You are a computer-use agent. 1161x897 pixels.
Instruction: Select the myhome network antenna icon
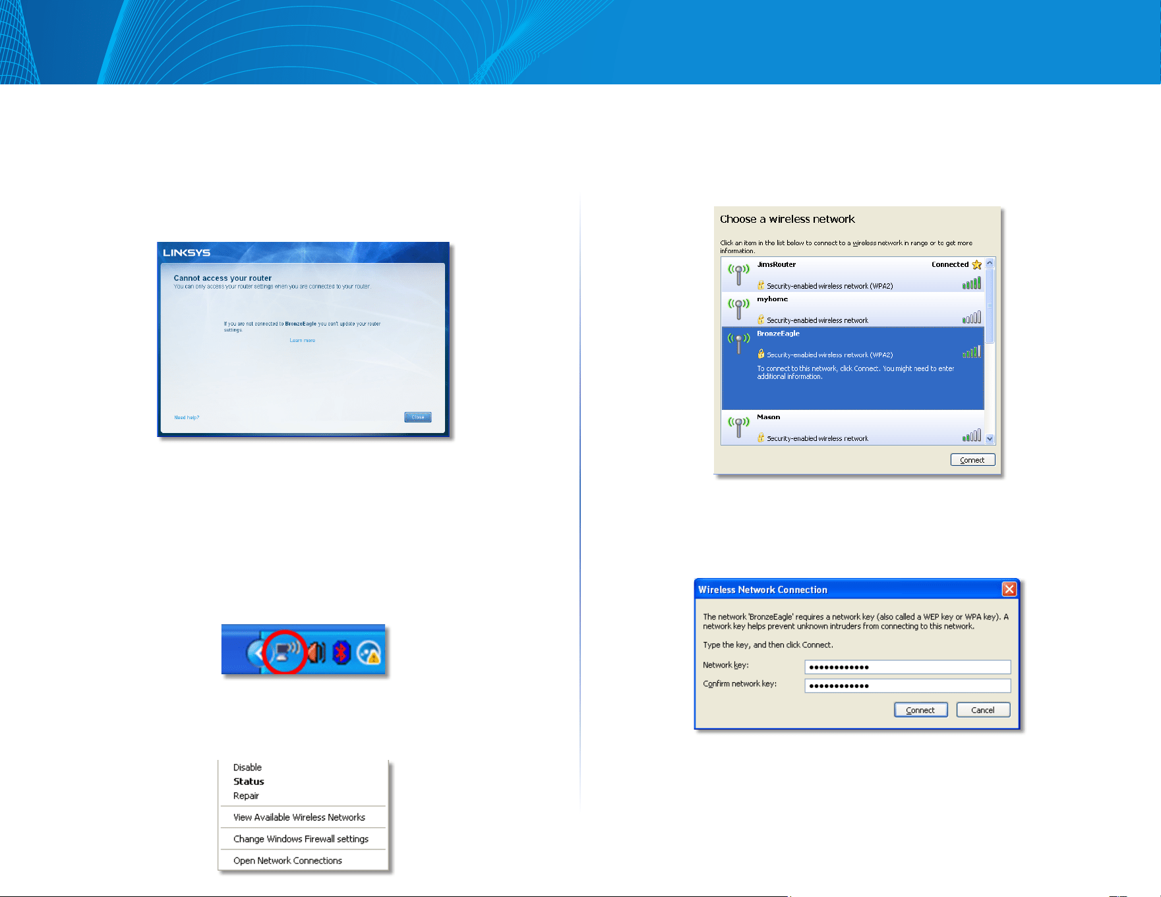pyautogui.click(x=738, y=308)
